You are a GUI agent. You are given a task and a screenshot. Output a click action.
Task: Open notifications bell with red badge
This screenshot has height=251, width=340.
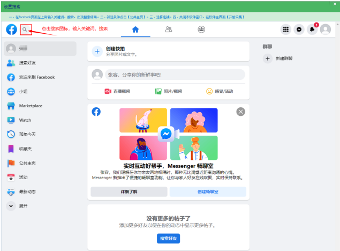[312, 29]
